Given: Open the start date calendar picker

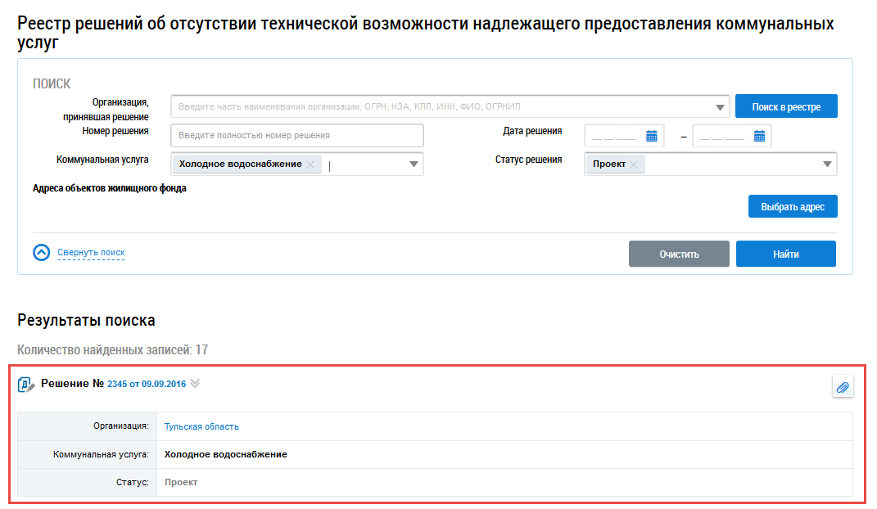Looking at the screenshot, I should [x=652, y=136].
